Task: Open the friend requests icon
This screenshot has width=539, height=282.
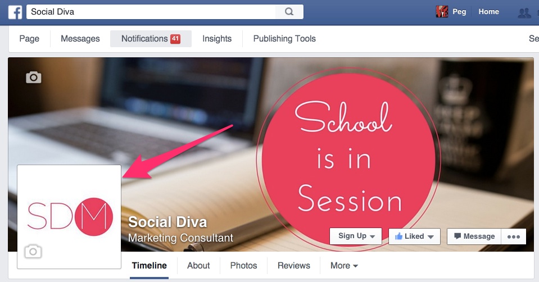Action: tap(524, 13)
